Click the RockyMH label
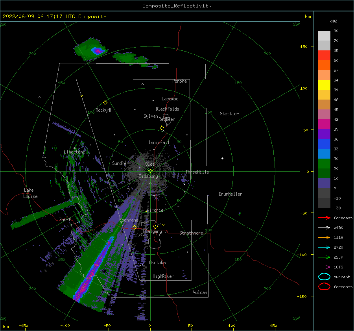Image resolution: width=354 pixels, height=331 pixels. point(104,110)
